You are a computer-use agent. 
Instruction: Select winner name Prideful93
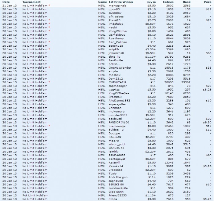point(116,24)
